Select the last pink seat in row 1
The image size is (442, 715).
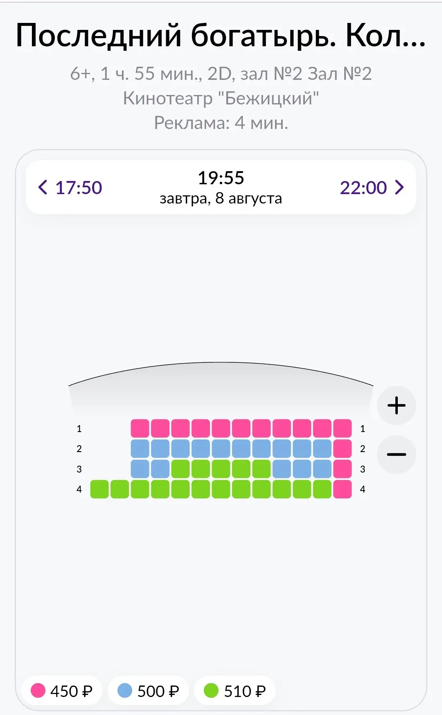coord(343,428)
